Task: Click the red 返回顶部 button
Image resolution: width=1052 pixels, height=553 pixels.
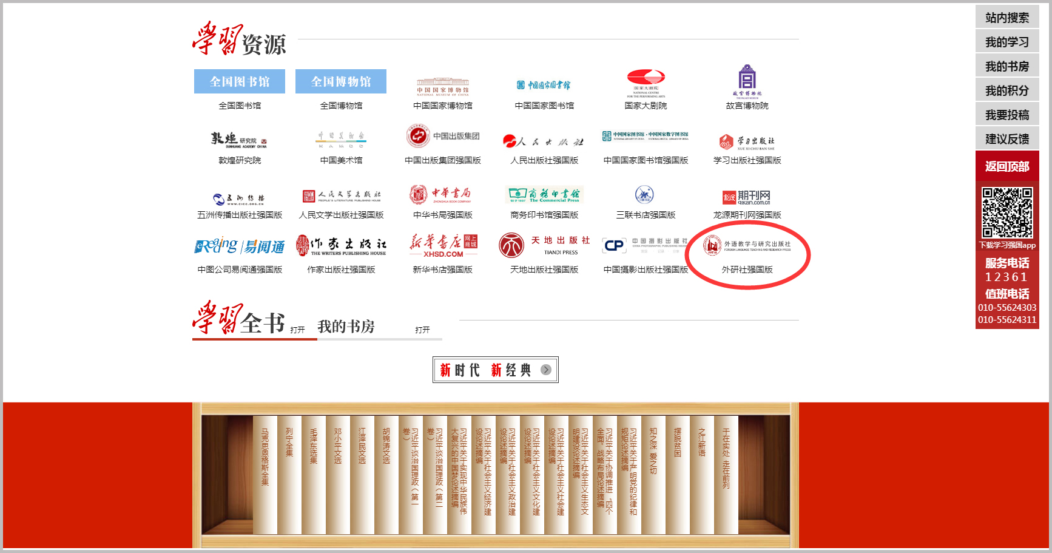Action: coord(1007,166)
